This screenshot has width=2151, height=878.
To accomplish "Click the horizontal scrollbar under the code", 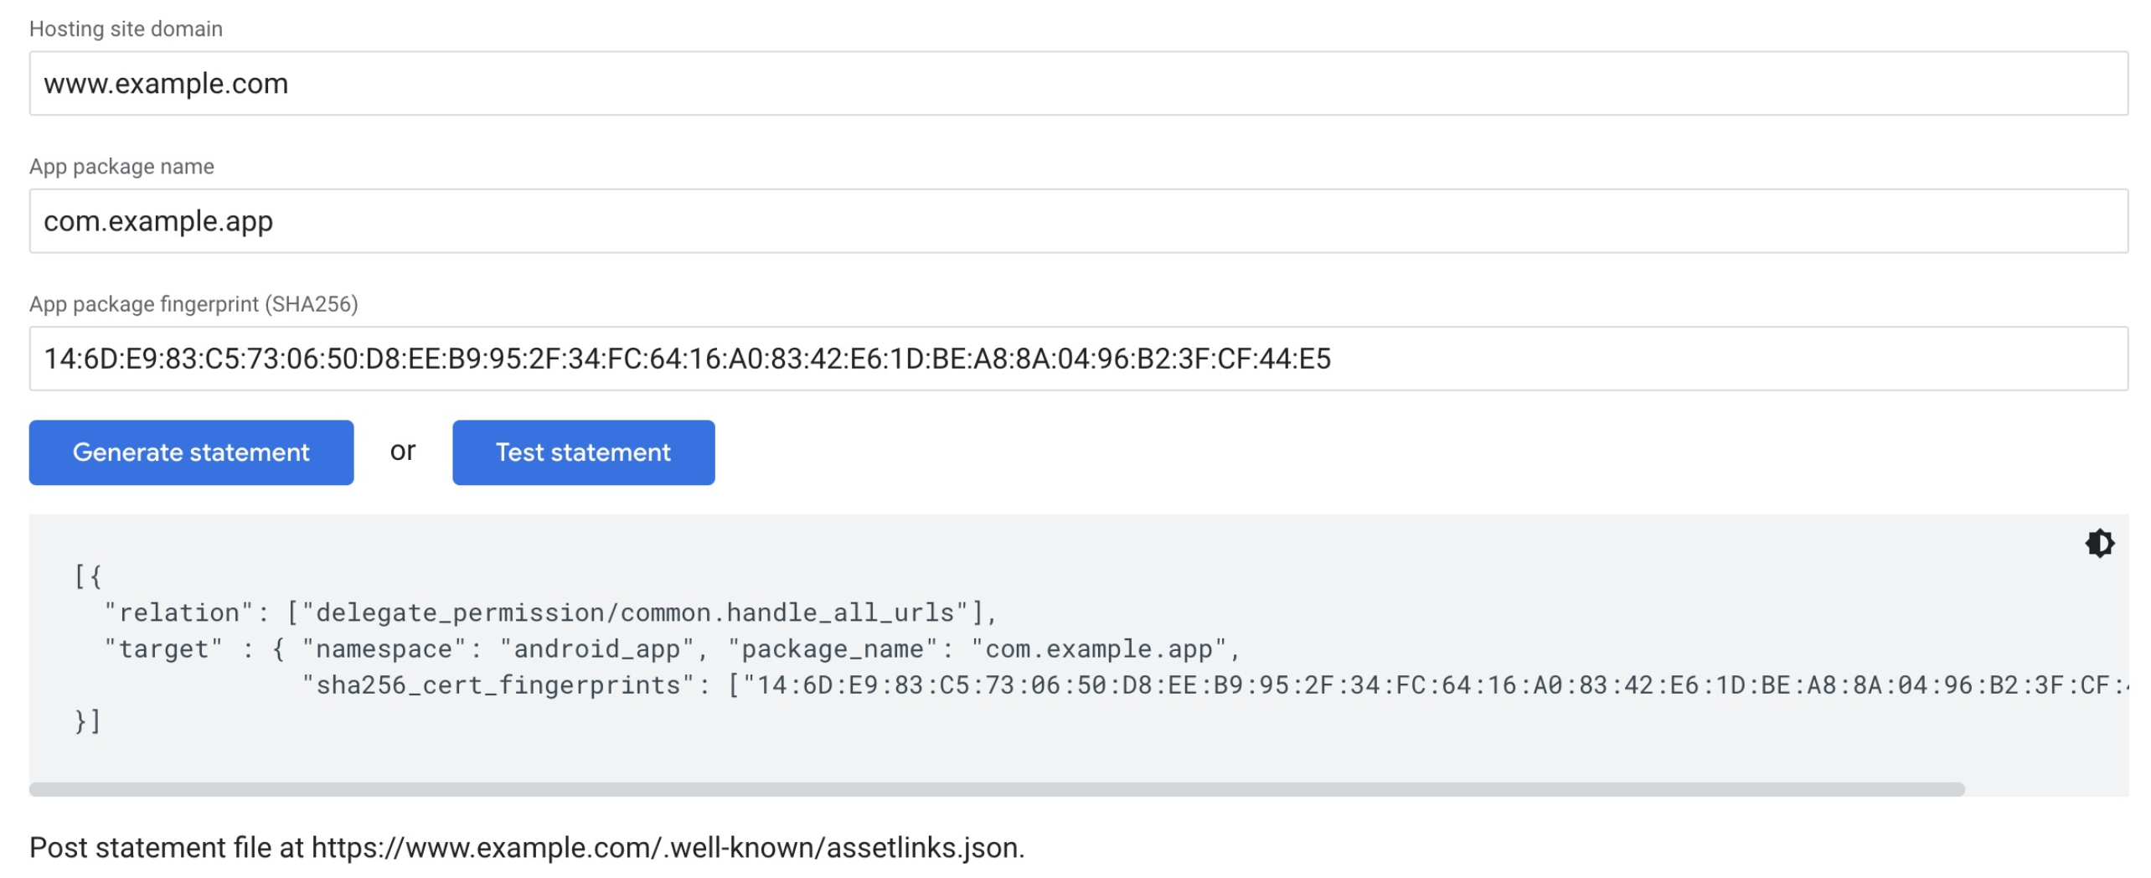I will tap(997, 789).
